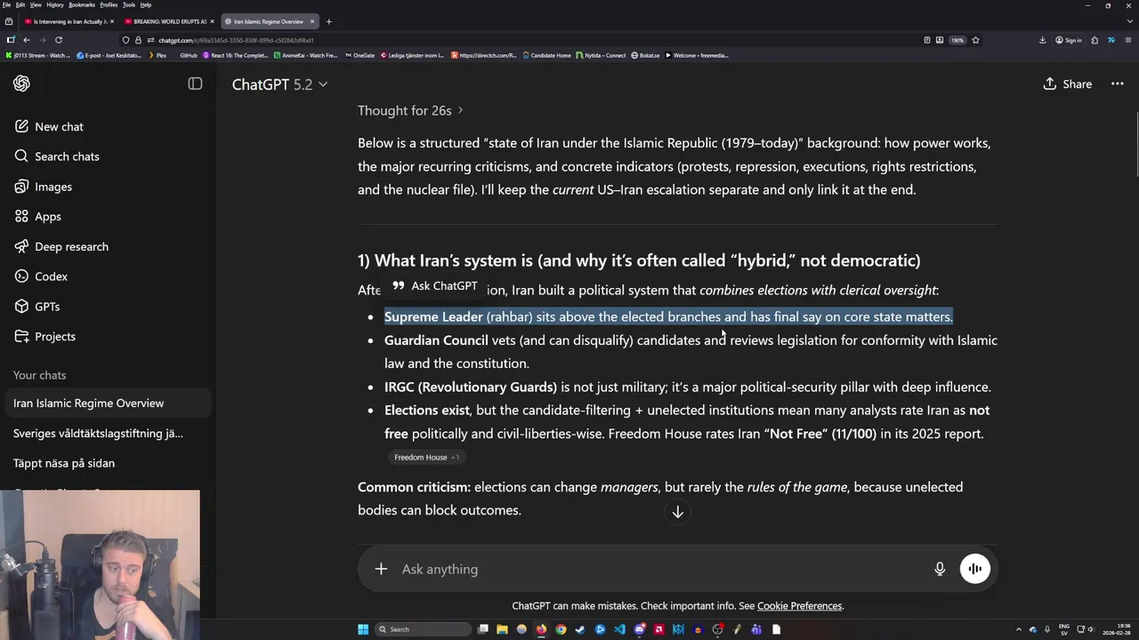
Task: Open the Help menu
Action: coord(146,4)
